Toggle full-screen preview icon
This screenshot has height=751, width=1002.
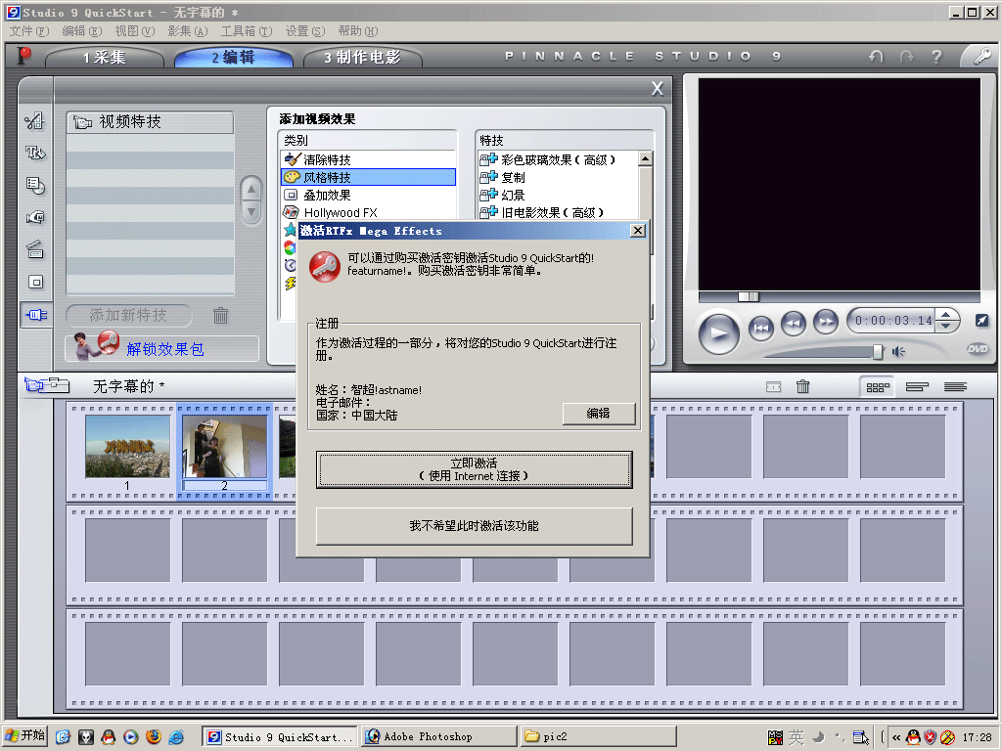pyautogui.click(x=982, y=320)
